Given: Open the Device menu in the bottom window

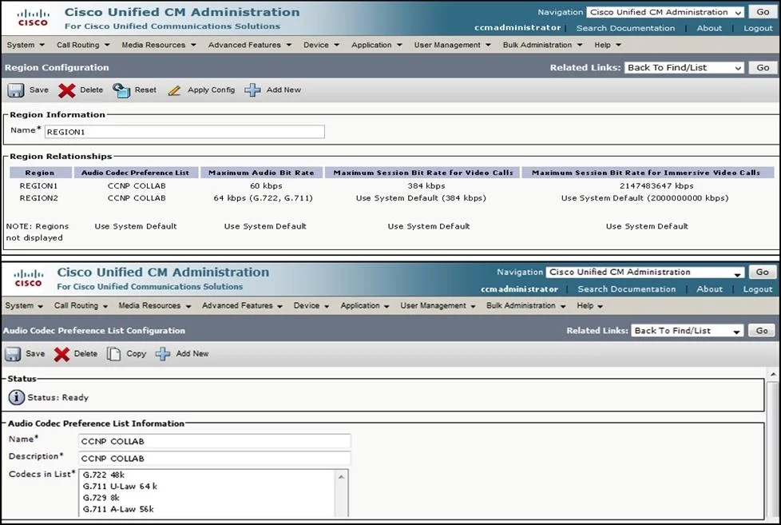Looking at the screenshot, I should 311,305.
